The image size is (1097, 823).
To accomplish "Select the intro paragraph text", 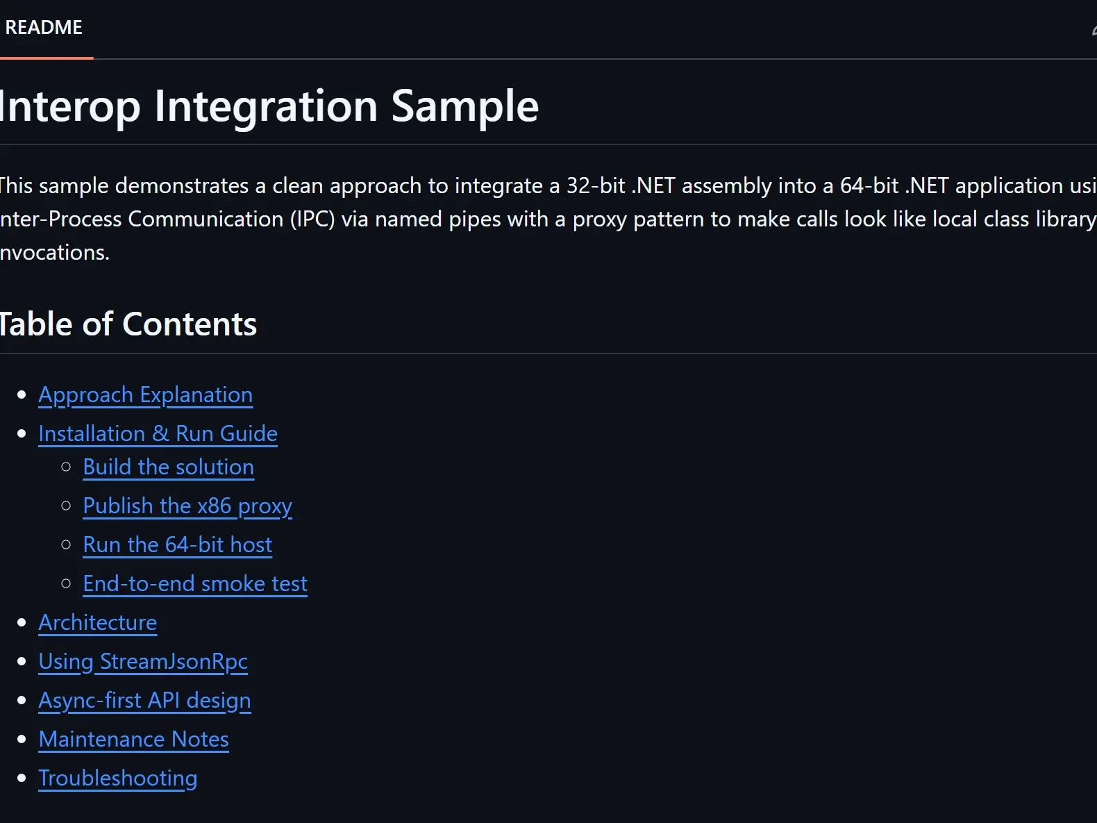I will (486, 219).
